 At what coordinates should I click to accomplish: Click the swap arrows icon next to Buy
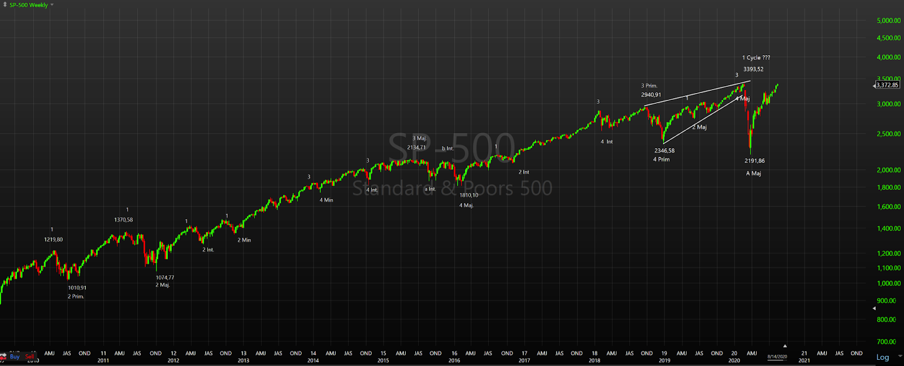[x=4, y=356]
